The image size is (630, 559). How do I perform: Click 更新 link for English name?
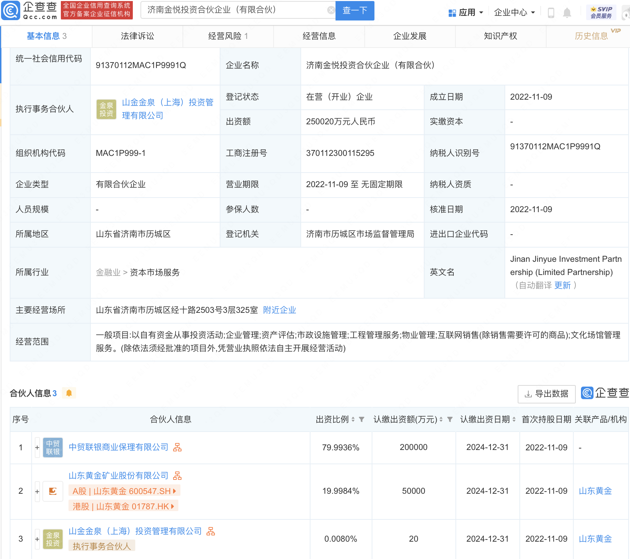click(562, 285)
